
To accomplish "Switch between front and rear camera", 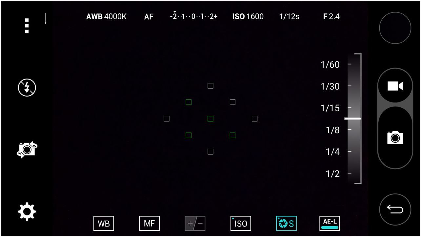I will coord(27,150).
